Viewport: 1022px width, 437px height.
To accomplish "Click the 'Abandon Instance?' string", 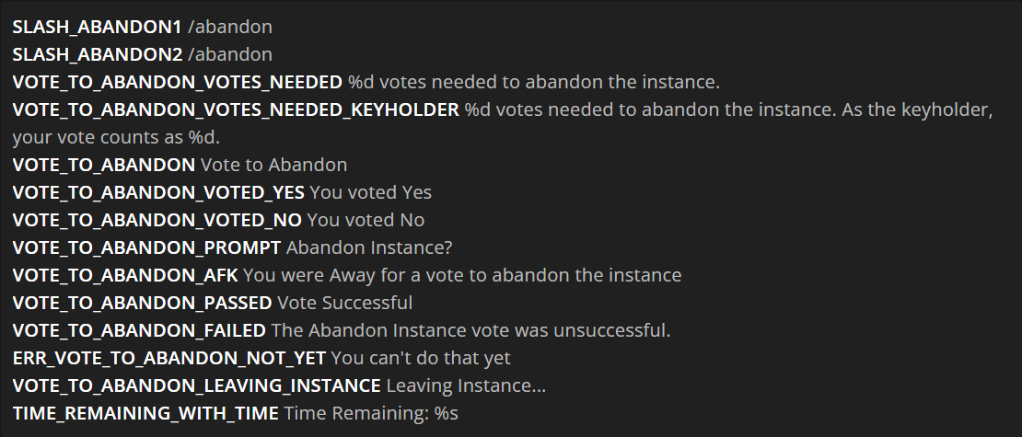I will (369, 247).
